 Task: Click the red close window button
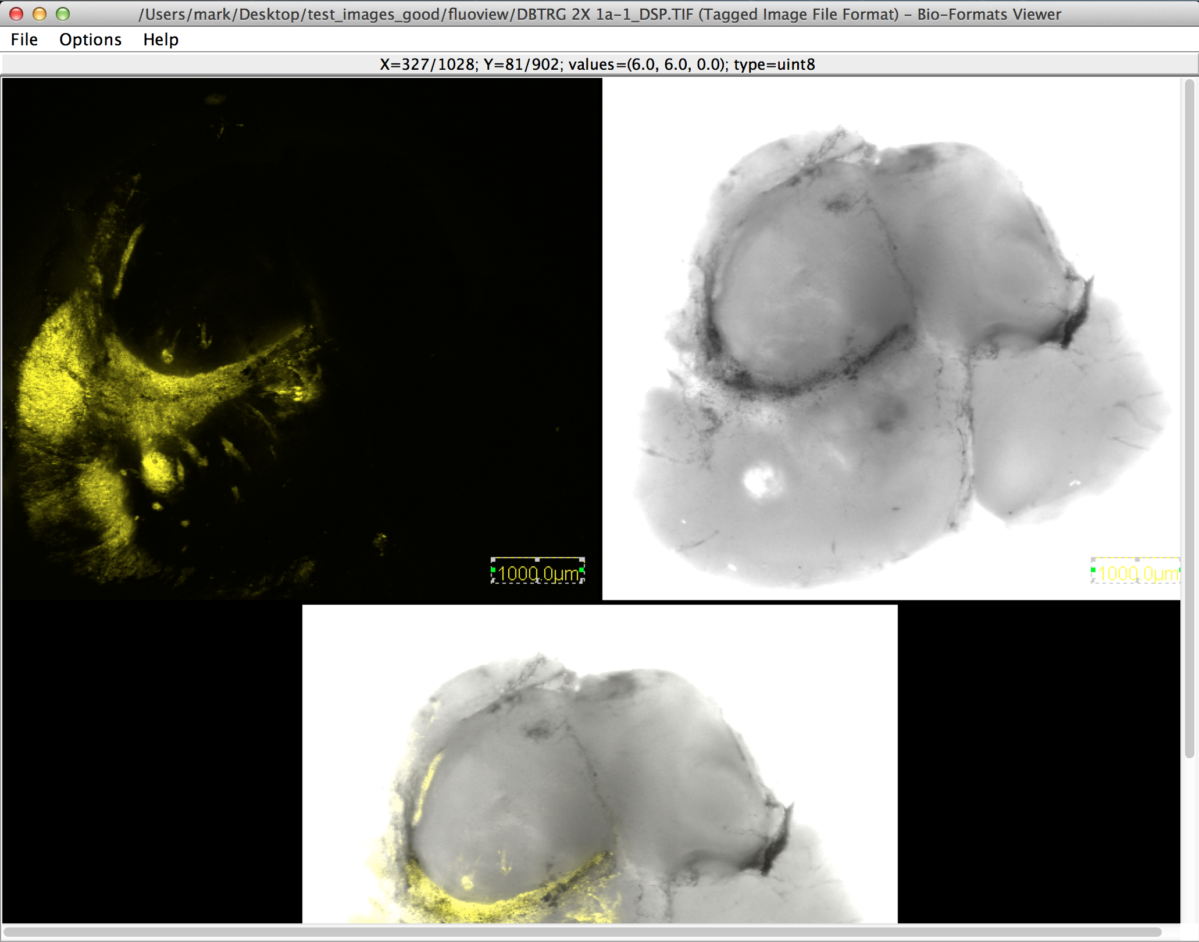coord(16,14)
